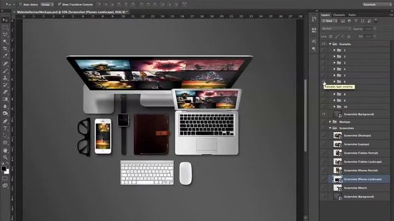Click Screenshot (Laptops) layer thumbnail

(337, 144)
